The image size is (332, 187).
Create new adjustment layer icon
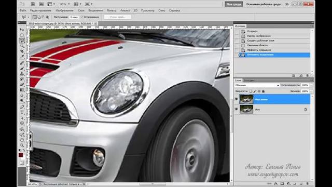(288, 183)
